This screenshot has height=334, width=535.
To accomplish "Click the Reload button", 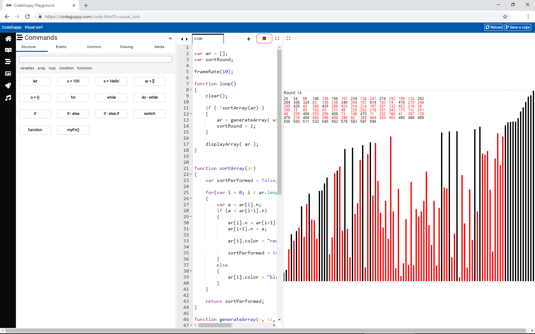I will click(494, 27).
